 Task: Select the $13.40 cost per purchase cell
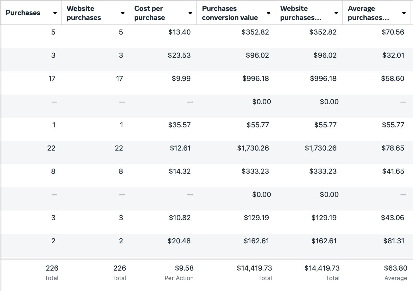(x=179, y=32)
